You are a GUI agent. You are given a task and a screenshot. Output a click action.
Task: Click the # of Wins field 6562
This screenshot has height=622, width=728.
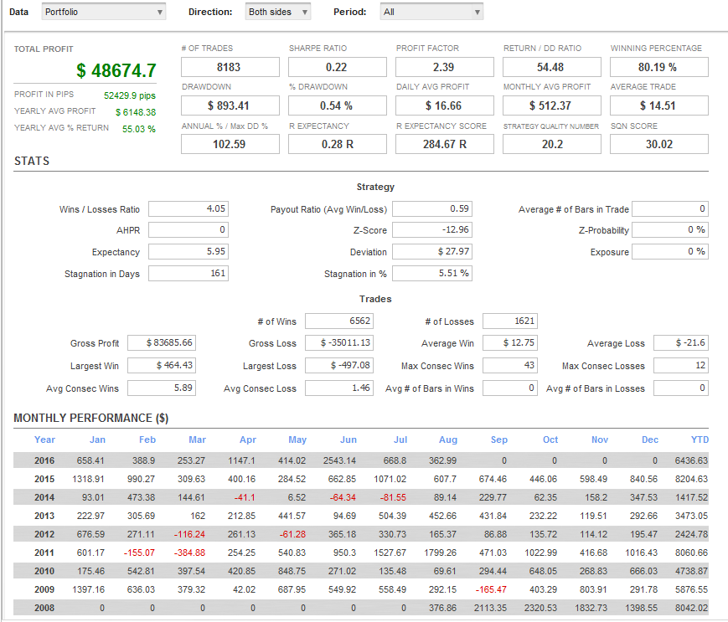pyautogui.click(x=339, y=321)
